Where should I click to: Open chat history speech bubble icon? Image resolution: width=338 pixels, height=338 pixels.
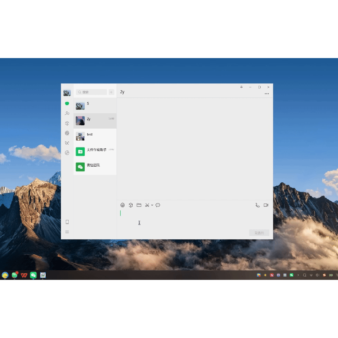point(158,205)
